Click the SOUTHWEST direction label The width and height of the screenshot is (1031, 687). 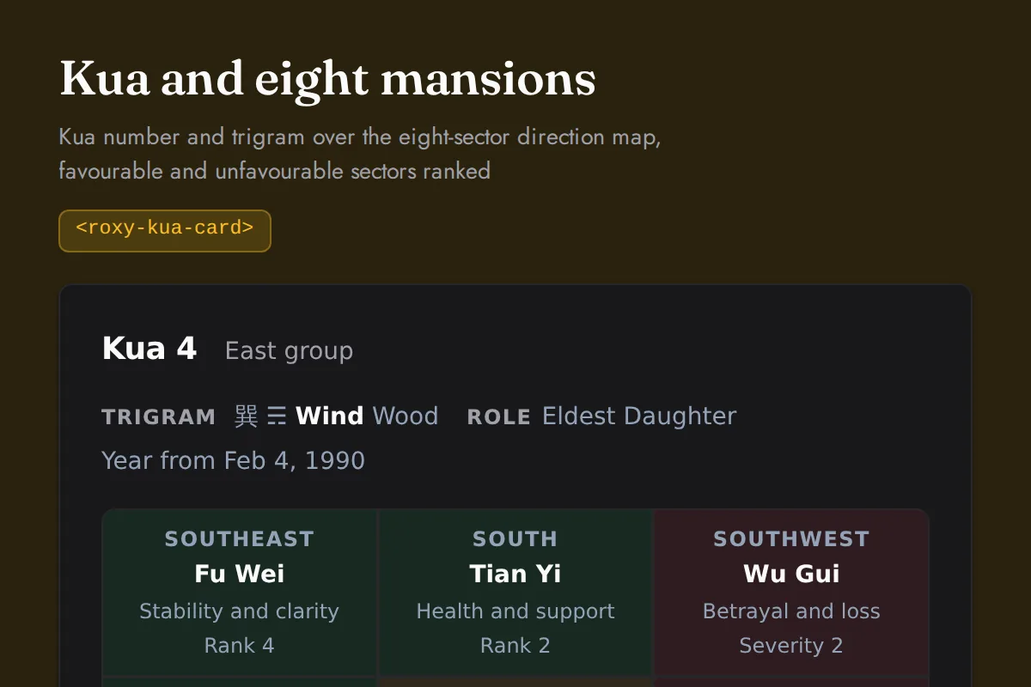(791, 539)
